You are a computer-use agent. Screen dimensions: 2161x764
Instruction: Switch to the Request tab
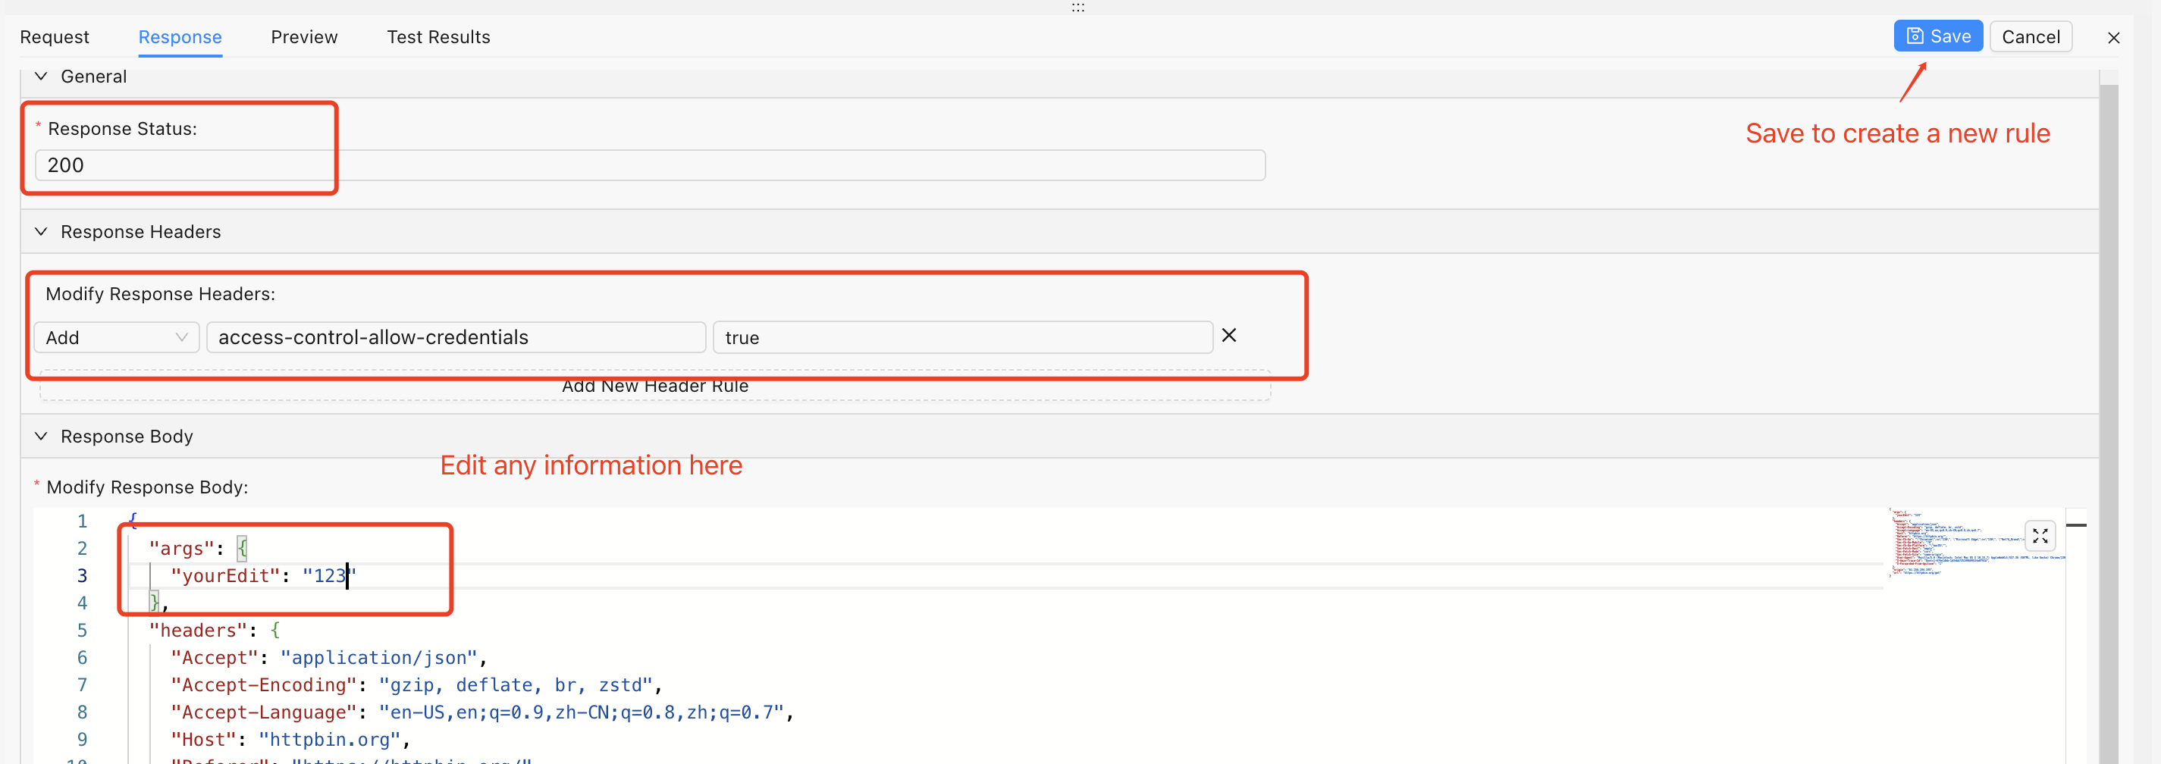point(55,37)
